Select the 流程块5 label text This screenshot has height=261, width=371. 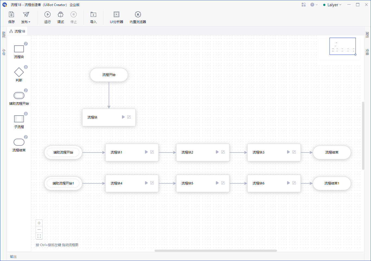pos(187,183)
